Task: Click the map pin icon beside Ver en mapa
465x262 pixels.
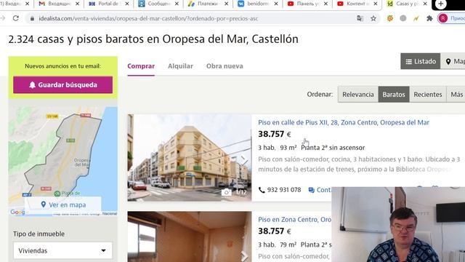Action: tap(44, 205)
